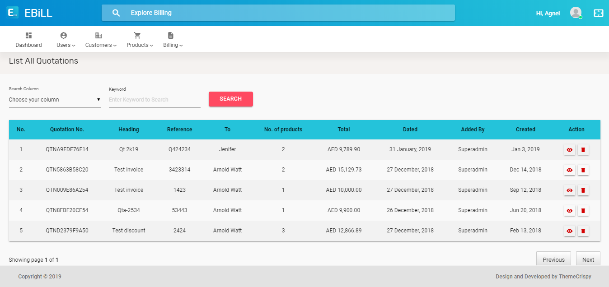The width and height of the screenshot is (609, 287).
Task: Click the Next pagination button
Action: coord(588,259)
